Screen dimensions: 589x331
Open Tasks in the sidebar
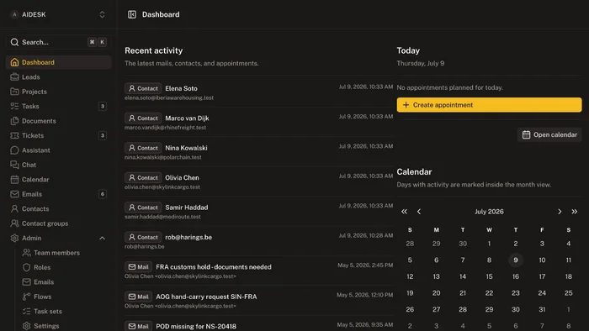point(58,106)
